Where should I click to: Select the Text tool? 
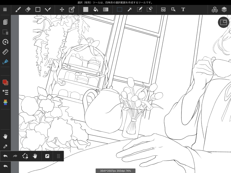click(183, 10)
